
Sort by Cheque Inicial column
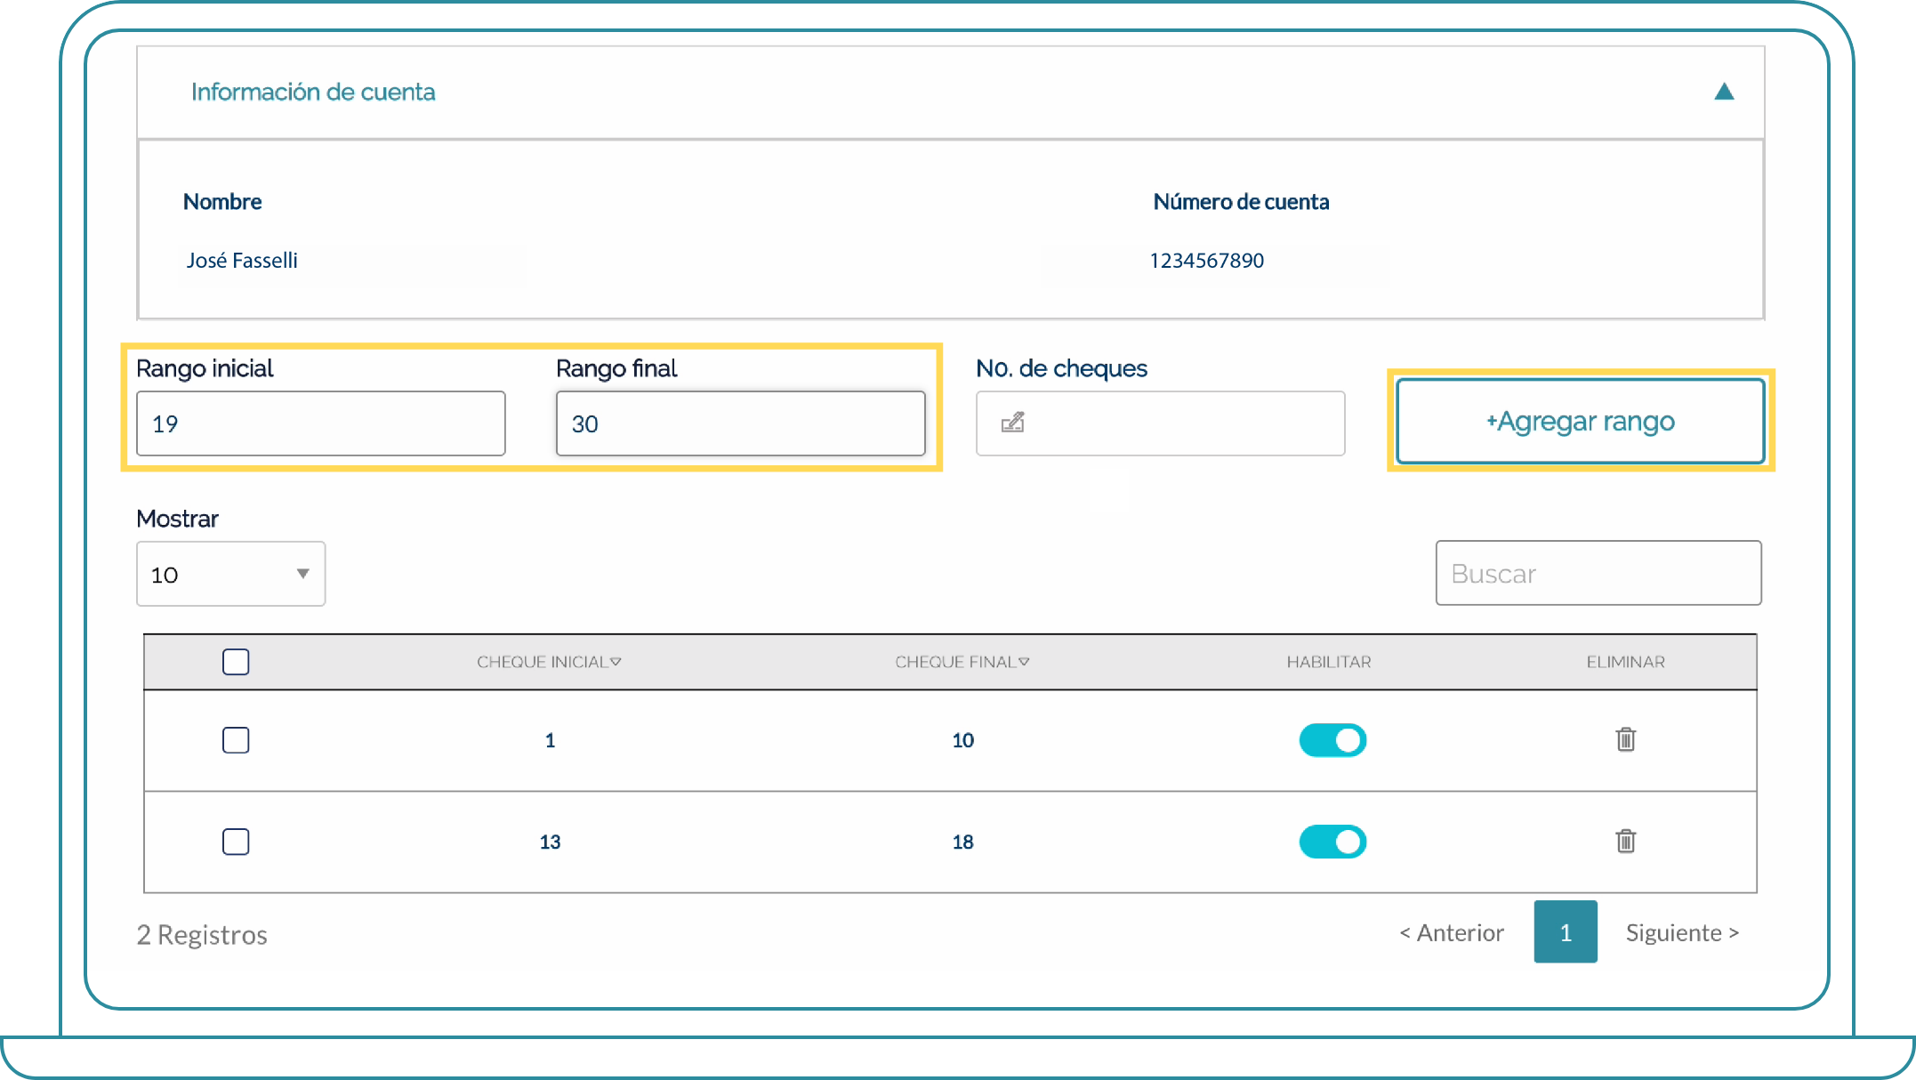tap(549, 662)
